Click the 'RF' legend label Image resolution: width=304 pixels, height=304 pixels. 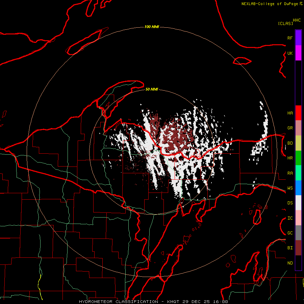290,38
